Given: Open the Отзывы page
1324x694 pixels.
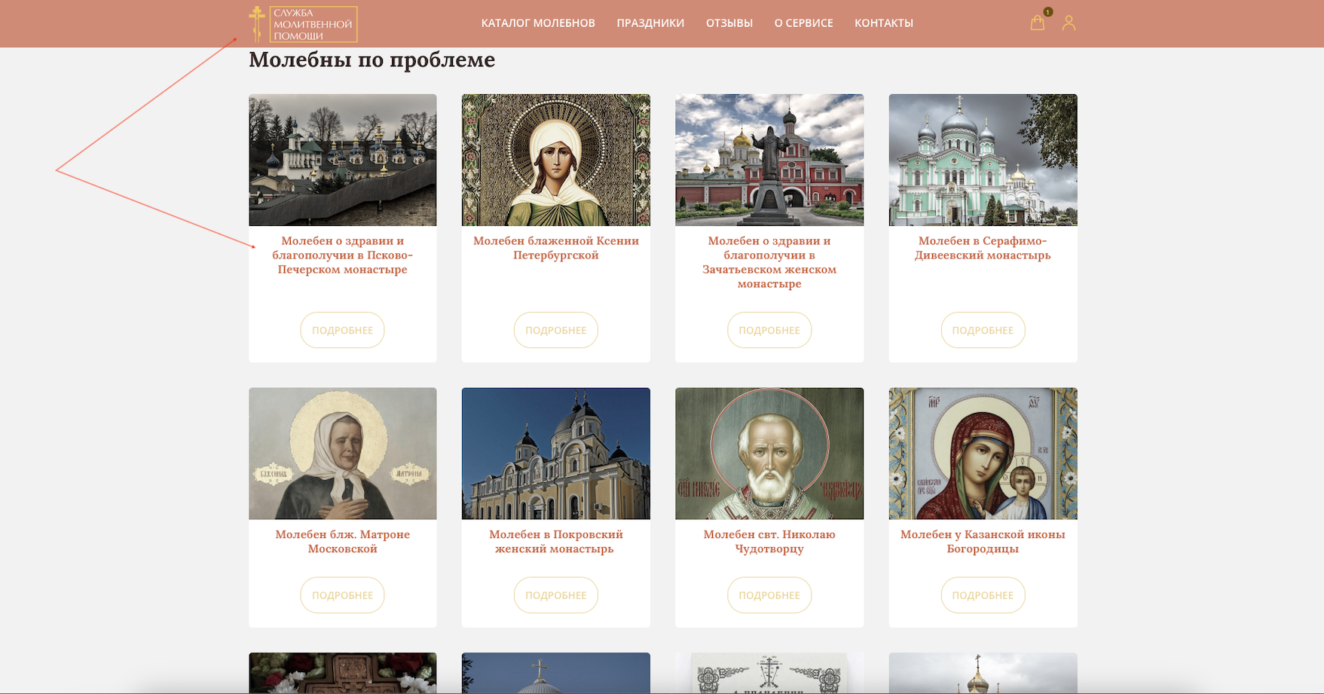Looking at the screenshot, I should [729, 23].
